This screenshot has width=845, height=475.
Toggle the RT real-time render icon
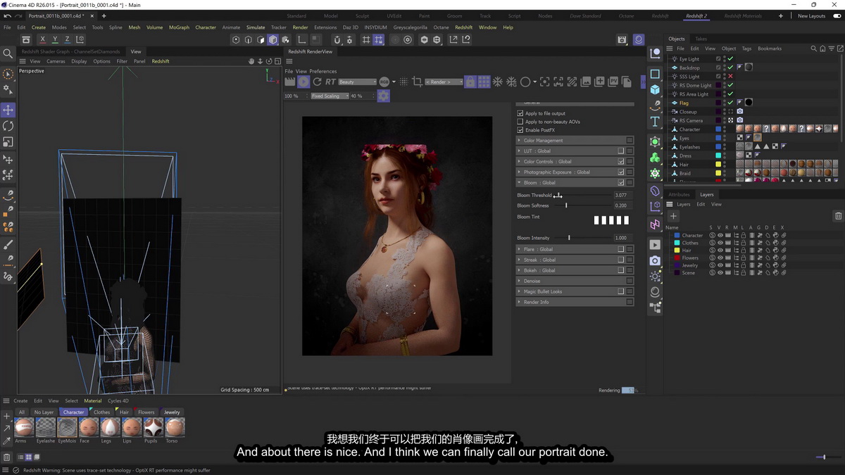pyautogui.click(x=330, y=82)
